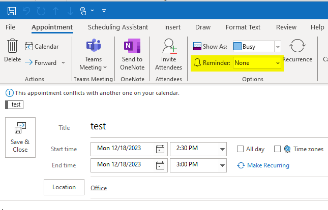Open start date calendar picker icon
Image resolution: width=328 pixels, height=210 pixels.
tap(160, 149)
